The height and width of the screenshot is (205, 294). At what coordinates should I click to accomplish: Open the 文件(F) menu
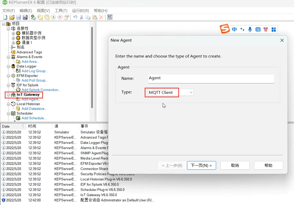pos(9,11)
